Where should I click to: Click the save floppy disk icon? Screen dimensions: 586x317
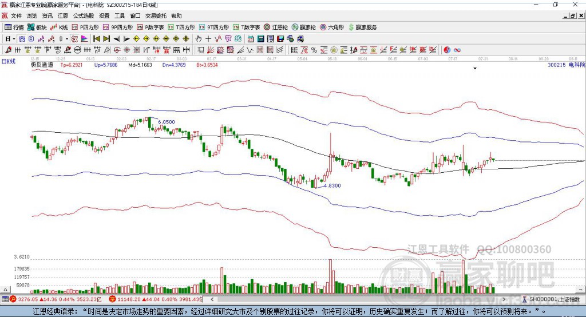coord(280,39)
